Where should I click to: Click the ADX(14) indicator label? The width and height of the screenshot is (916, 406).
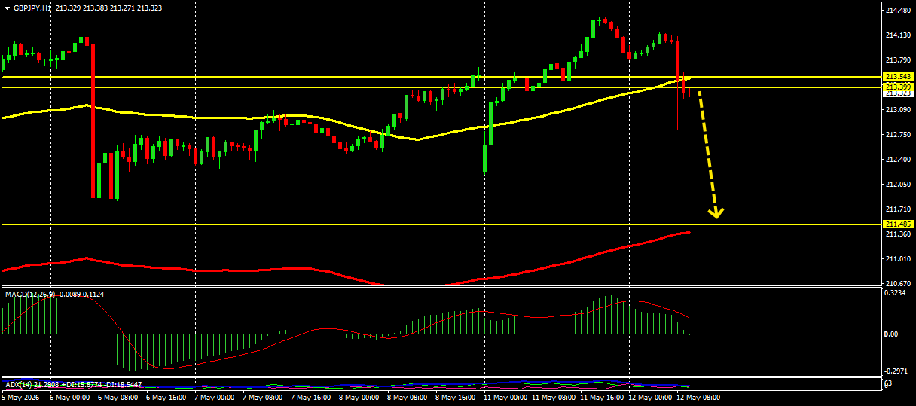pyautogui.click(x=18, y=385)
